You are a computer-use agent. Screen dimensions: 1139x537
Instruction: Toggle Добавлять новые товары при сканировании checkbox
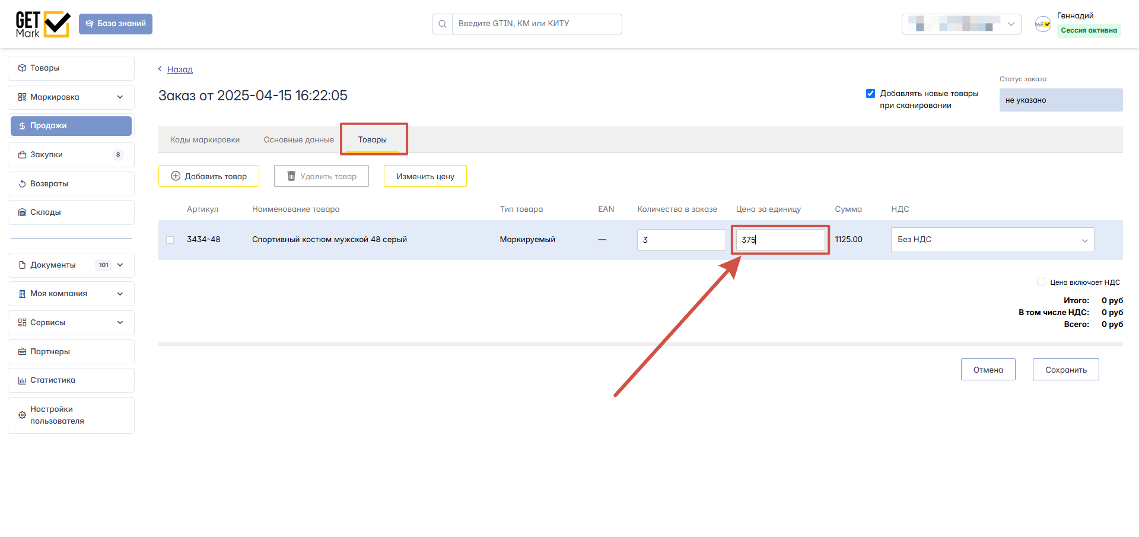click(870, 93)
